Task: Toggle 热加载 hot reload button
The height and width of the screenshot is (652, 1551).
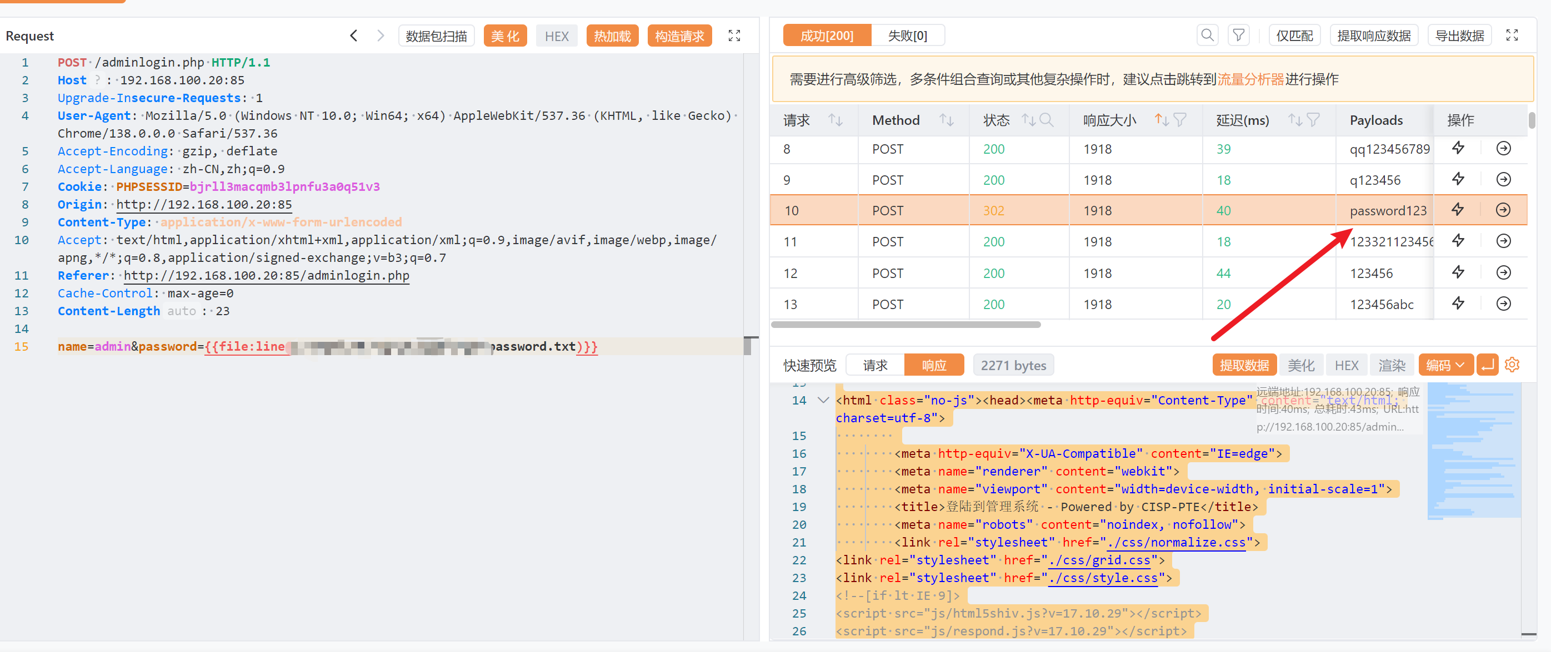Action: 612,36
